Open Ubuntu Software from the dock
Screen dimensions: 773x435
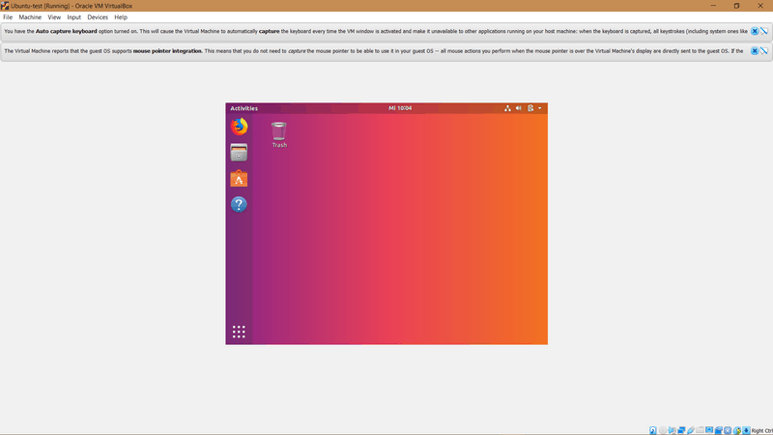click(239, 179)
